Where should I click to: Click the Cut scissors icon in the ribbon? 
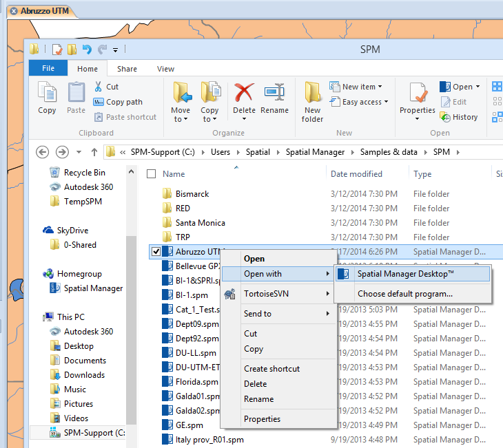[x=99, y=87]
